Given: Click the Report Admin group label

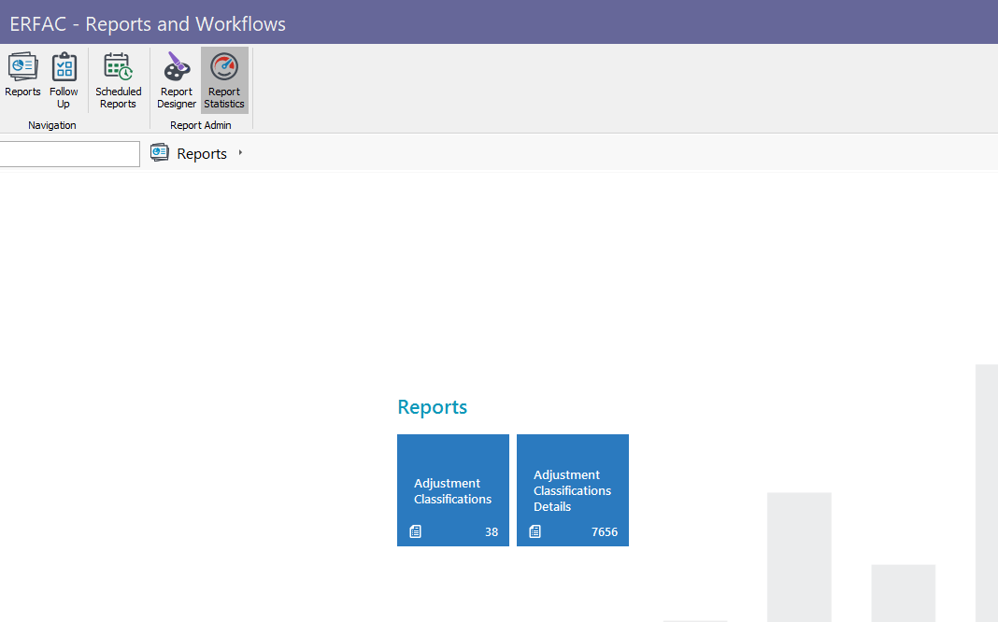Looking at the screenshot, I should pyautogui.click(x=201, y=125).
